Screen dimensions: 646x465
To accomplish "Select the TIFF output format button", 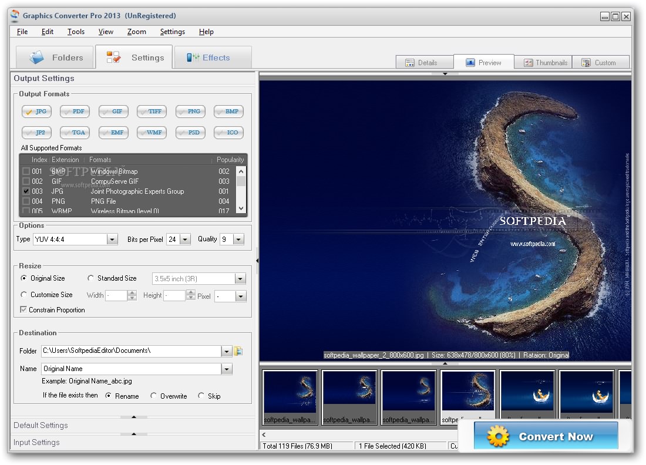I will pyautogui.click(x=152, y=112).
